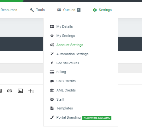Viewport: 142px width, 129px height.
Task: Select Templates from the Settings menu
Action: coord(65,108)
